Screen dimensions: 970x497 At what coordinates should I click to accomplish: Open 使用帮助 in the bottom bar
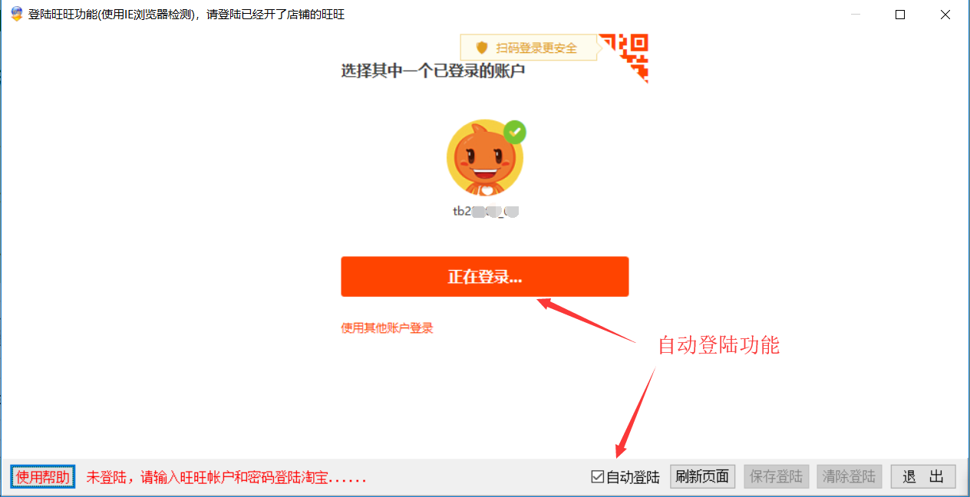(x=43, y=477)
